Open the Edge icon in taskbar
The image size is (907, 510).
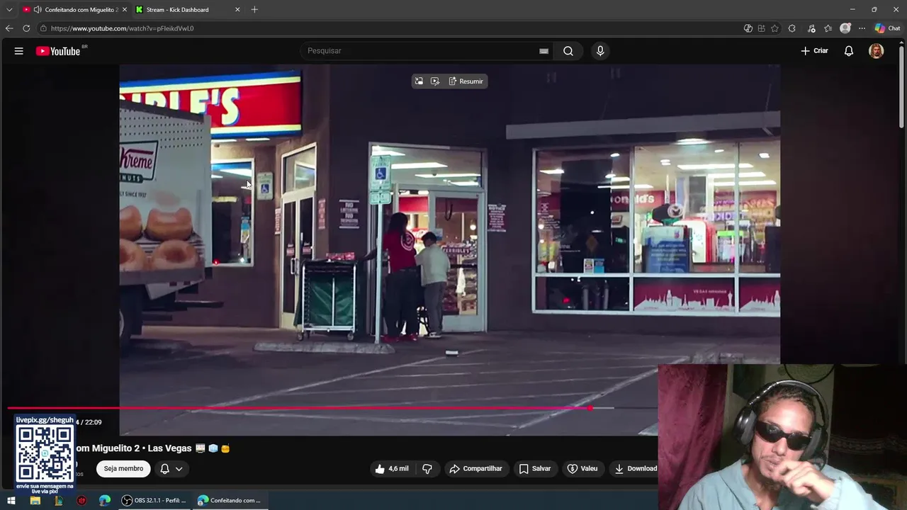[105, 501]
